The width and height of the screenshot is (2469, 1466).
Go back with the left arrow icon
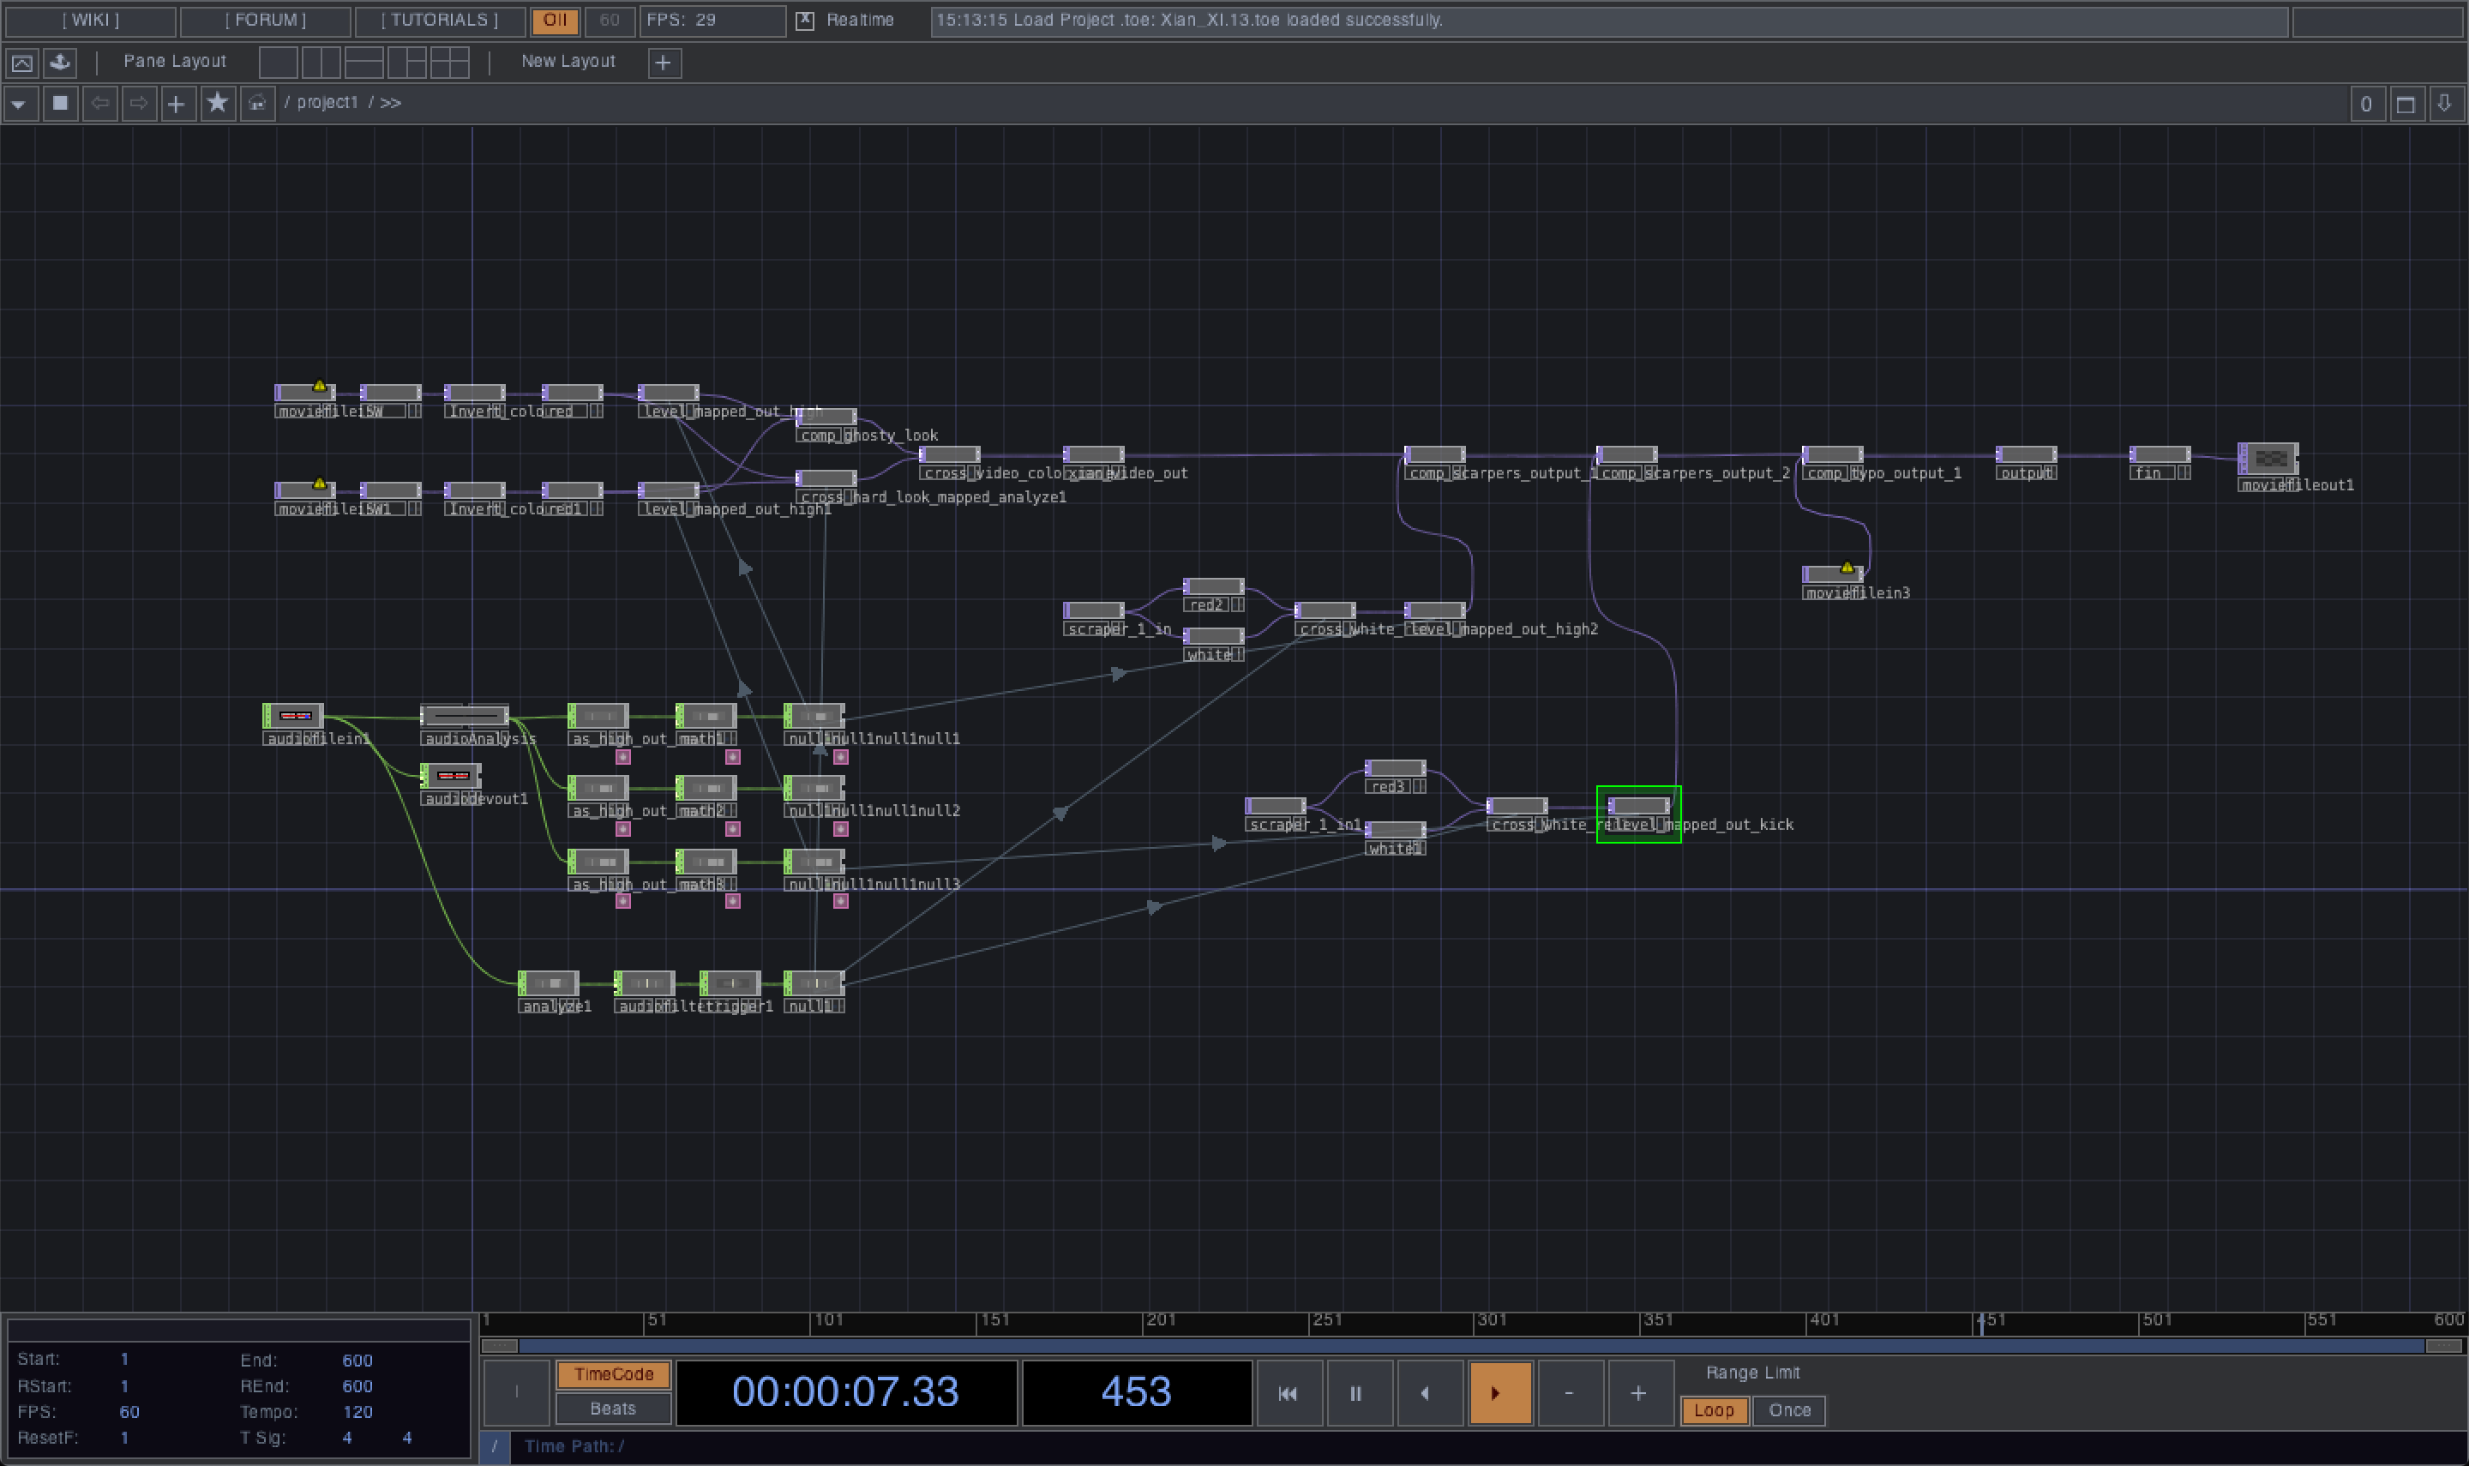tap(99, 103)
